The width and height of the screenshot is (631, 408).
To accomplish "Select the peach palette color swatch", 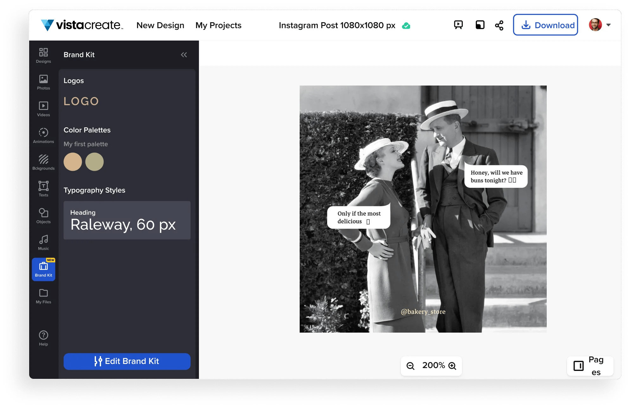I will [x=73, y=162].
